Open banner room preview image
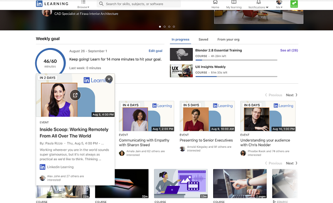333x203 pixels. click(x=259, y=17)
